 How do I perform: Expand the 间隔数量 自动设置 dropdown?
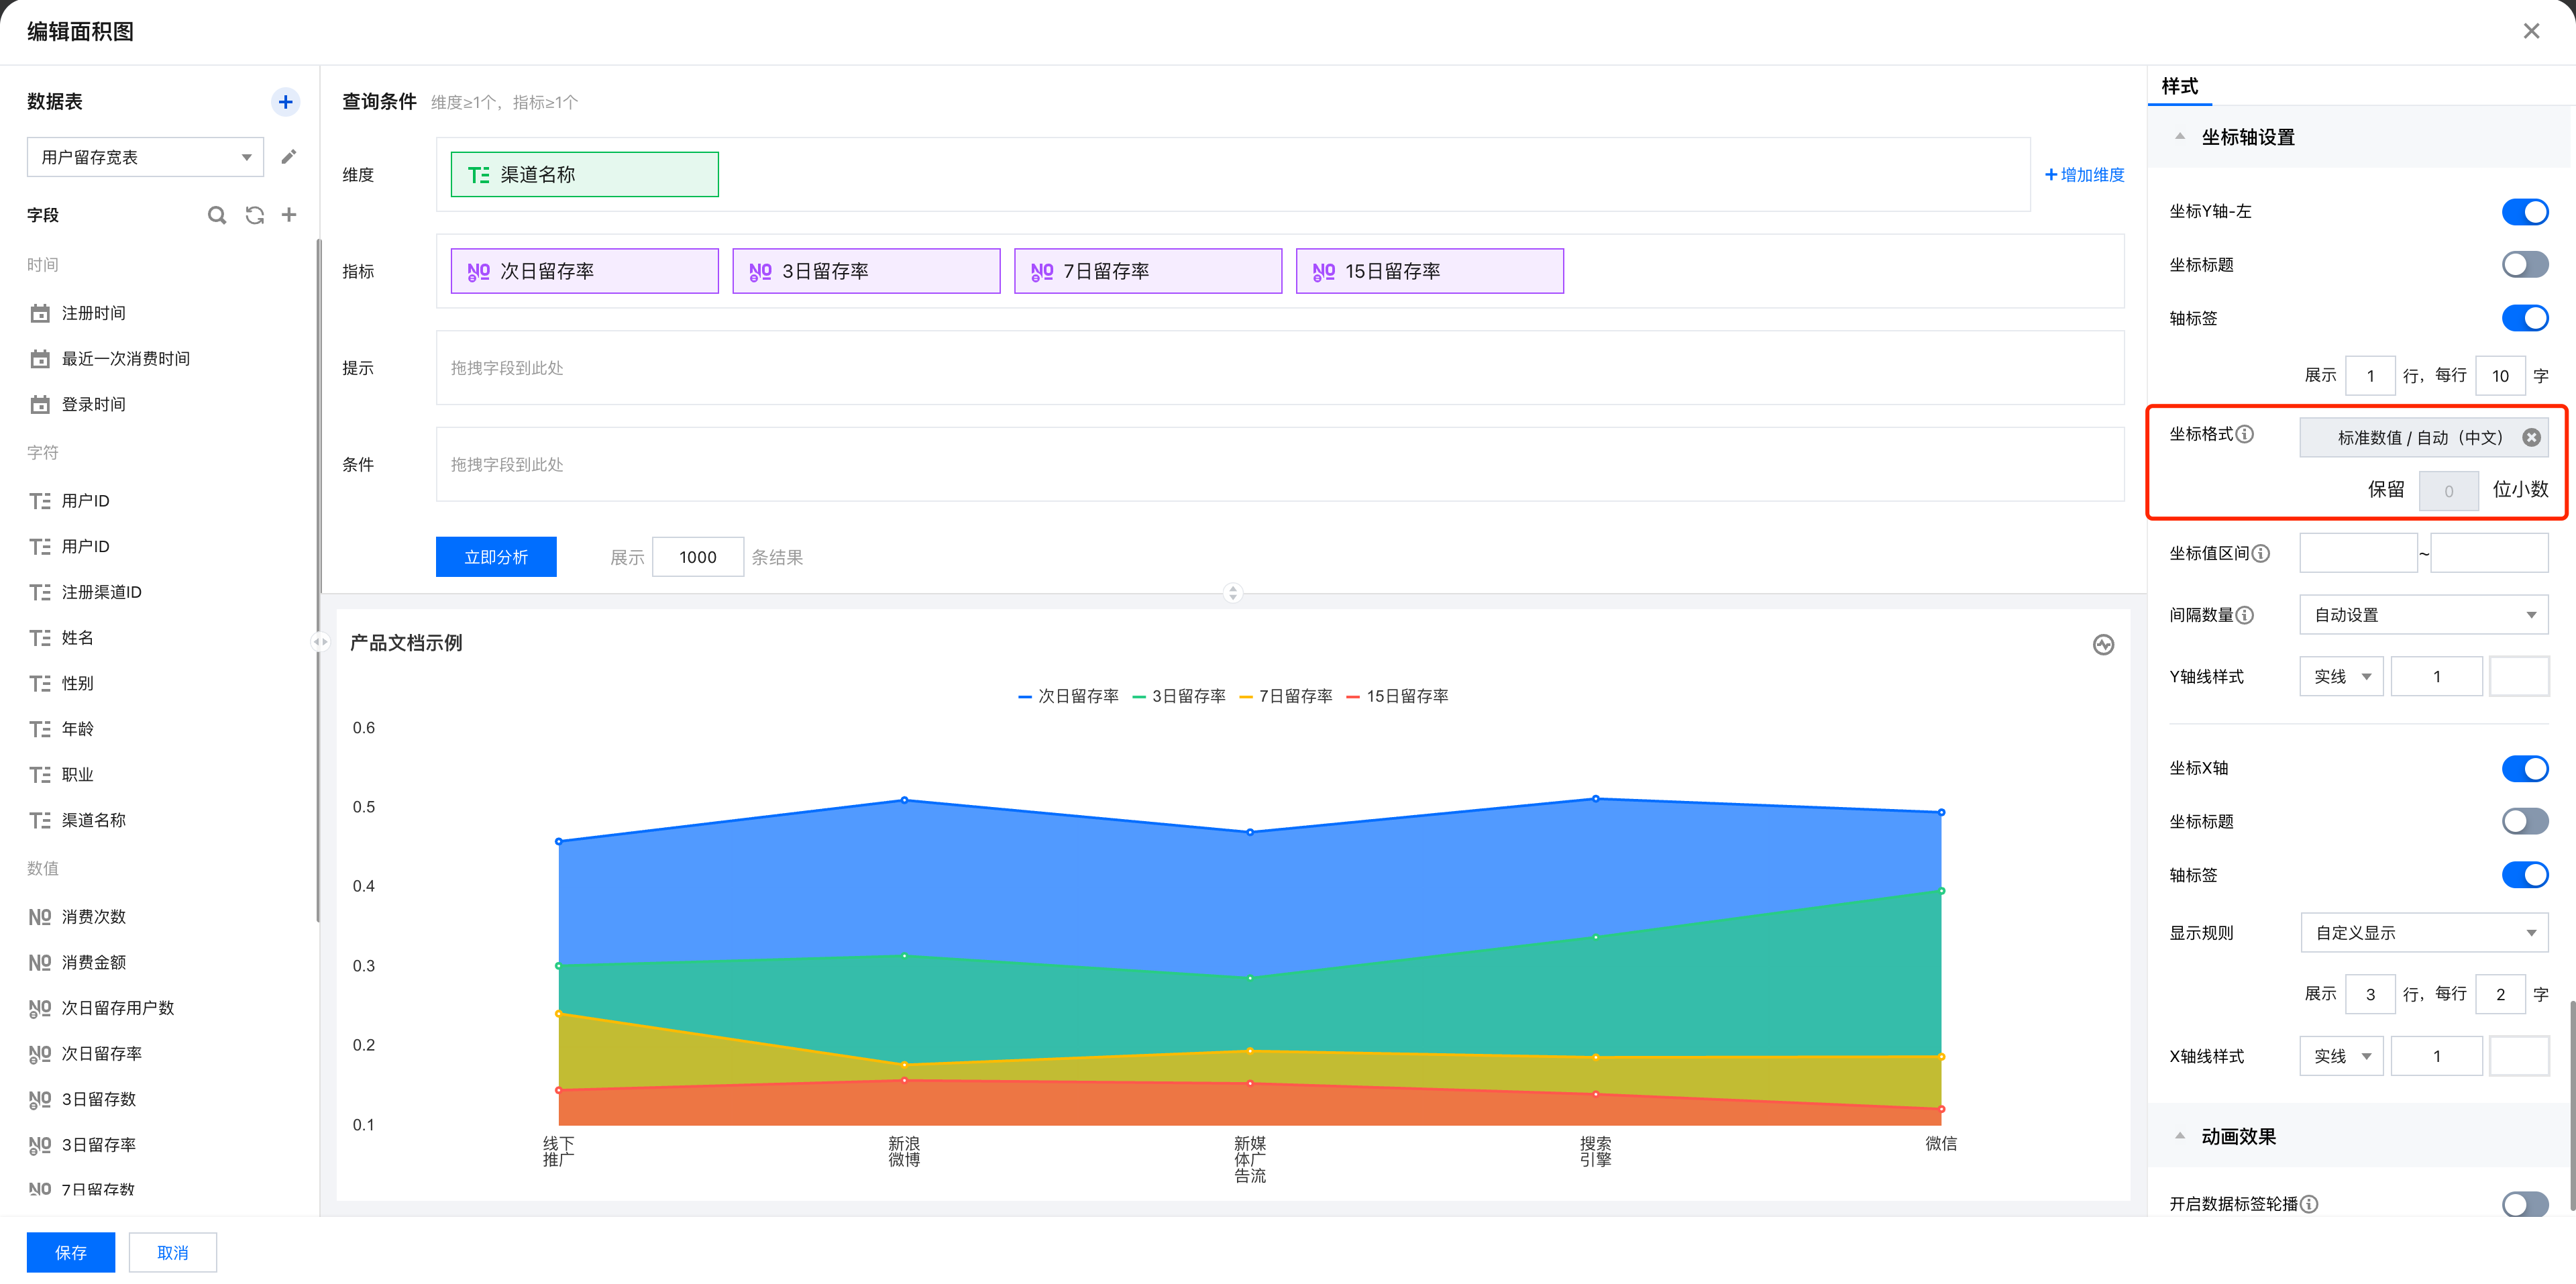click(x=2423, y=615)
